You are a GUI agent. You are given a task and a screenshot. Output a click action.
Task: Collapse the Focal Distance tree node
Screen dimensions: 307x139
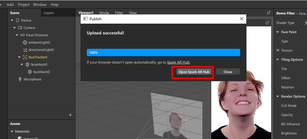(17, 35)
